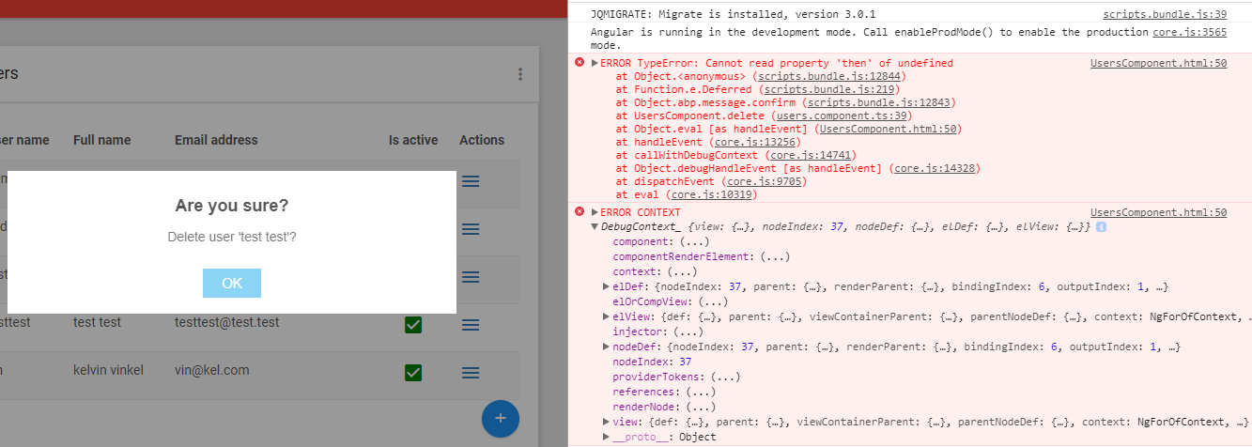The height and width of the screenshot is (447, 1252).
Task: Open the UsersComponent.html:50 link beside ERROR TypeError
Action: pos(1159,64)
